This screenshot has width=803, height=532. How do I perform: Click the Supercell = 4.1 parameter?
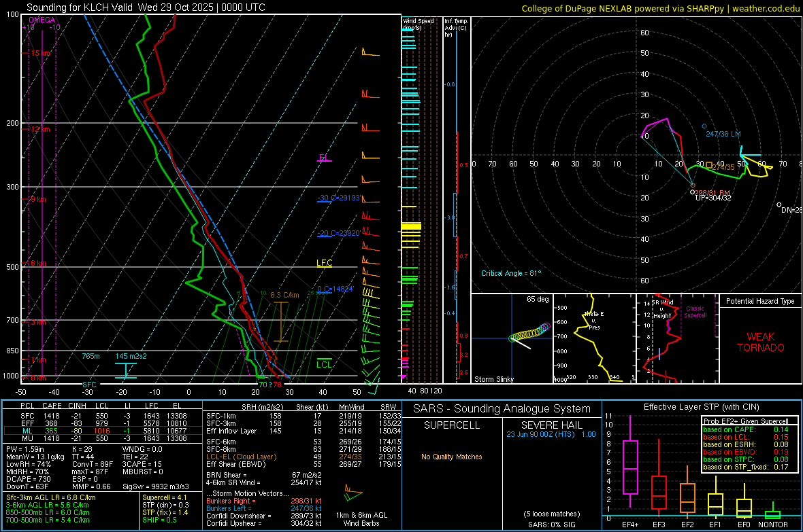(x=165, y=498)
